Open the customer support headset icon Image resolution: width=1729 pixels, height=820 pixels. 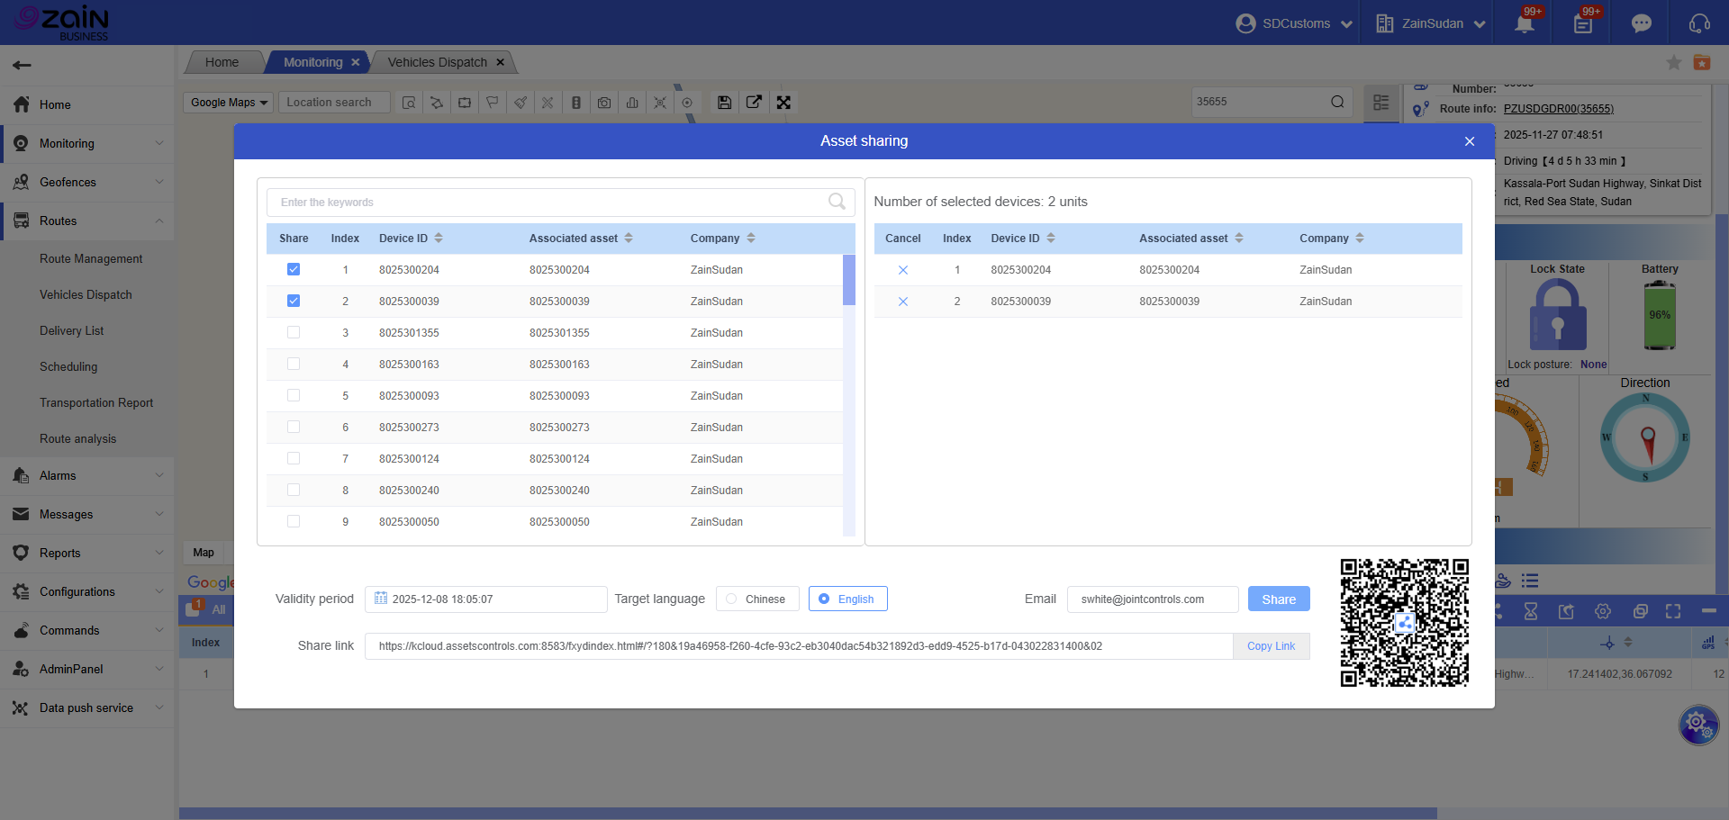point(1698,23)
